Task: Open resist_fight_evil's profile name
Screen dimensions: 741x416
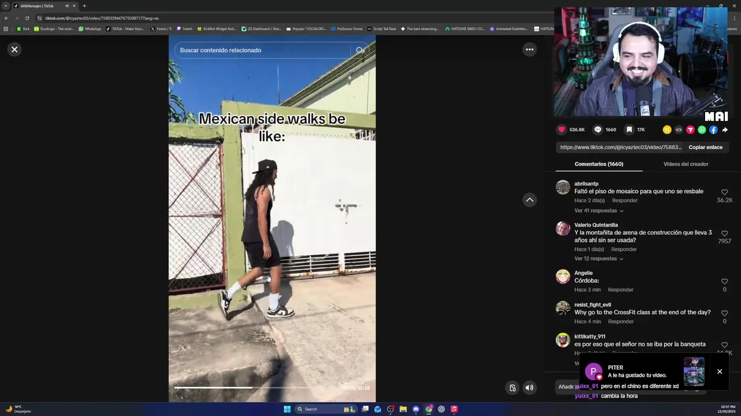Action: 592,304
